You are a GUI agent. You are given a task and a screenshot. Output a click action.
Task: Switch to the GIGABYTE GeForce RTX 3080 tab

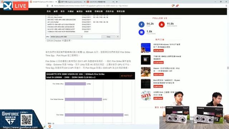click(43, 2)
